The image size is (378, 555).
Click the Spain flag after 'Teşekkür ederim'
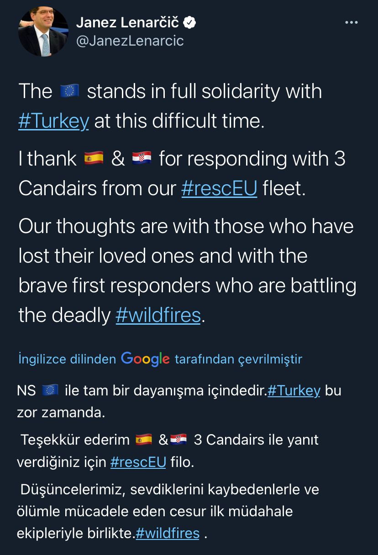click(144, 440)
